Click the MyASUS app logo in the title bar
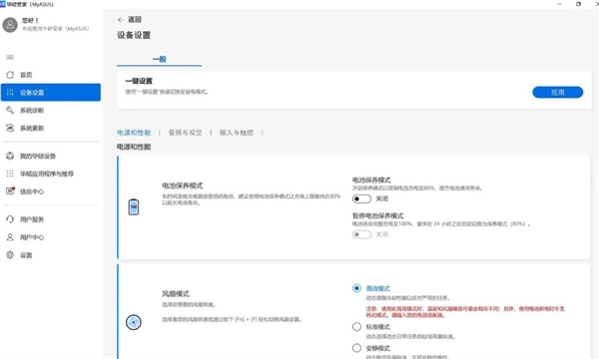Screen dimensions: 599x359 3,4
